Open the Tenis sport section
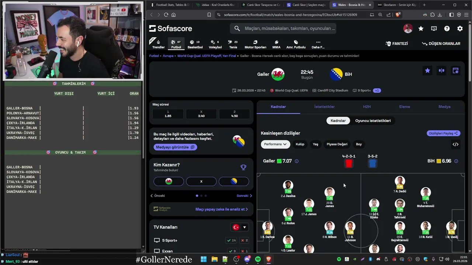Screen dimensions: 472x265 click(x=233, y=45)
